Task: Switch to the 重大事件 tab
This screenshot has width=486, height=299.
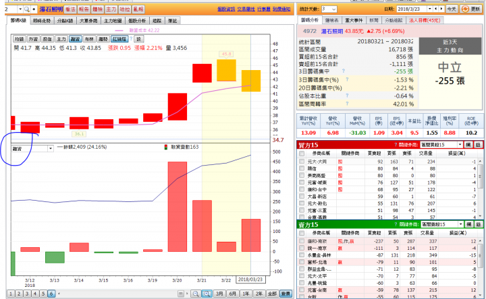Action: (354, 20)
